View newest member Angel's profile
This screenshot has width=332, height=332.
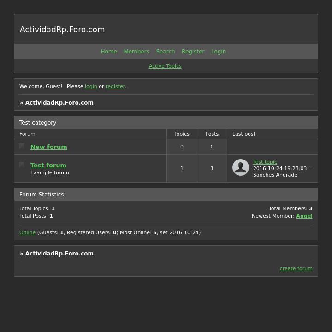point(304,216)
